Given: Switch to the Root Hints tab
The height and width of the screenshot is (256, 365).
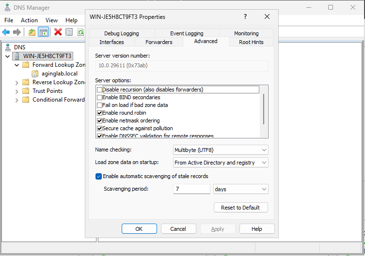Looking at the screenshot, I should click(251, 42).
